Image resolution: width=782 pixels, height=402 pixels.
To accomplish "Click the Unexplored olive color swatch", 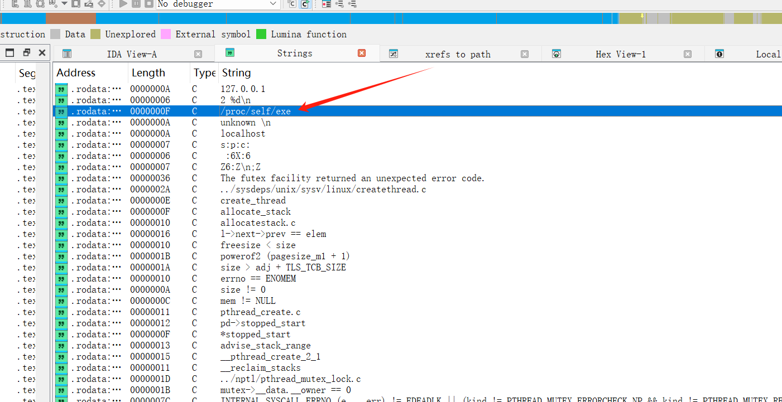I will point(95,34).
